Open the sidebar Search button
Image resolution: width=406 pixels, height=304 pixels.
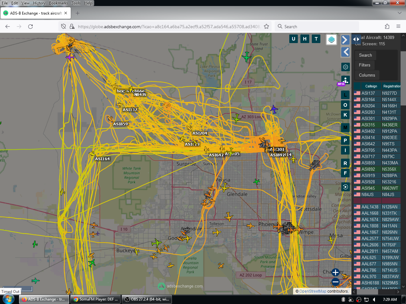pos(365,55)
